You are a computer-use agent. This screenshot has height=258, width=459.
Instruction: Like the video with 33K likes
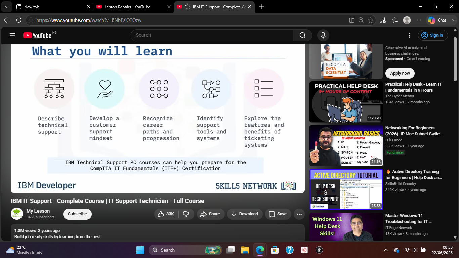tap(166, 214)
